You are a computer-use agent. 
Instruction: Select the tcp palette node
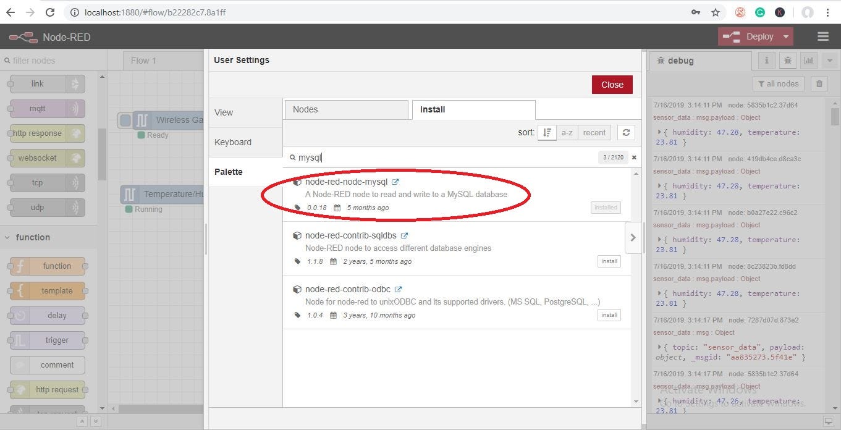[x=48, y=183]
